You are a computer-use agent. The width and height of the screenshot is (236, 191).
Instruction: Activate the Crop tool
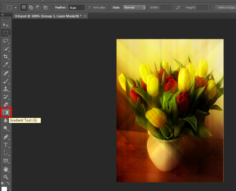(x=6, y=57)
